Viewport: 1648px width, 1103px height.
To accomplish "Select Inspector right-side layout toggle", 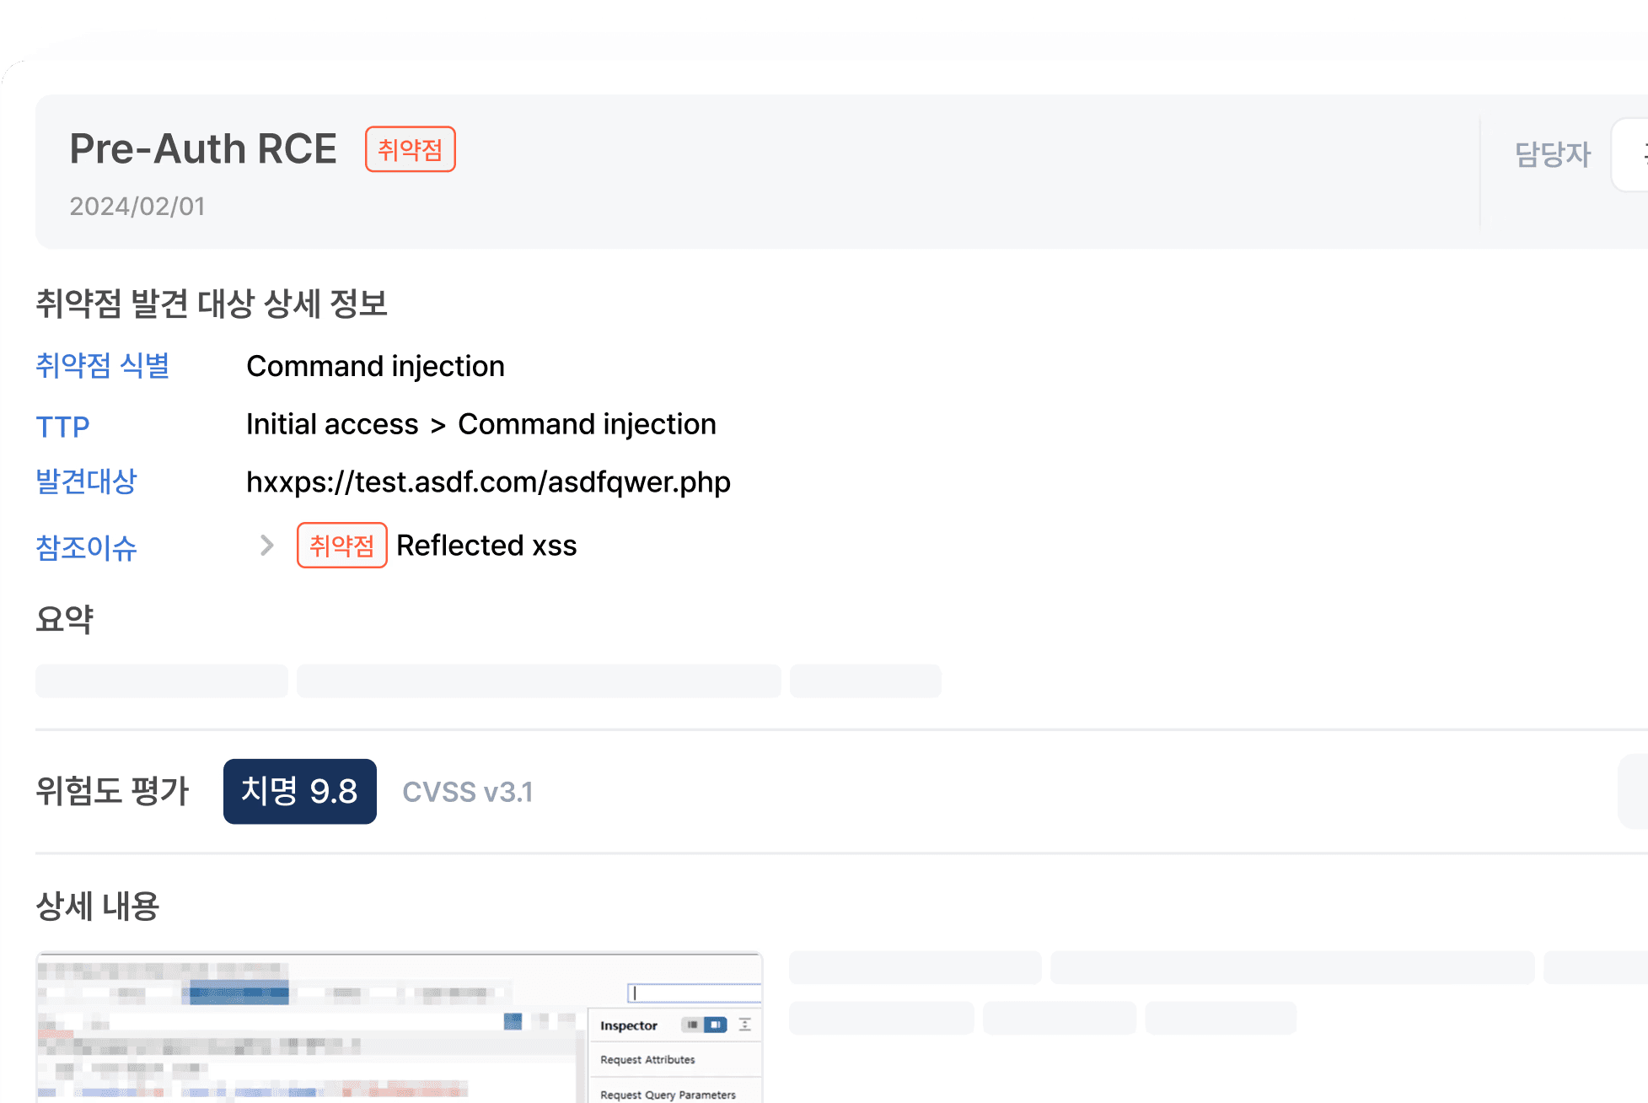I will [x=716, y=1025].
